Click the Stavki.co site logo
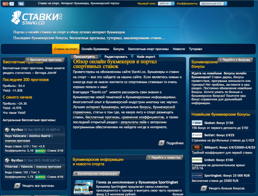The height and width of the screenshot is (196, 258). pyautogui.click(x=37, y=18)
